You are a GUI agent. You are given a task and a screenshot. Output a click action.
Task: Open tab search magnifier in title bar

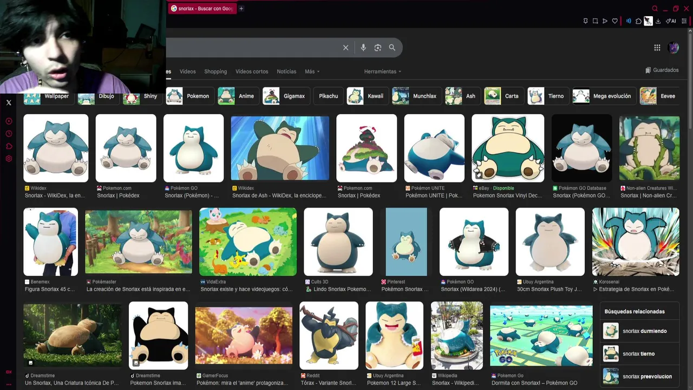pyautogui.click(x=655, y=8)
